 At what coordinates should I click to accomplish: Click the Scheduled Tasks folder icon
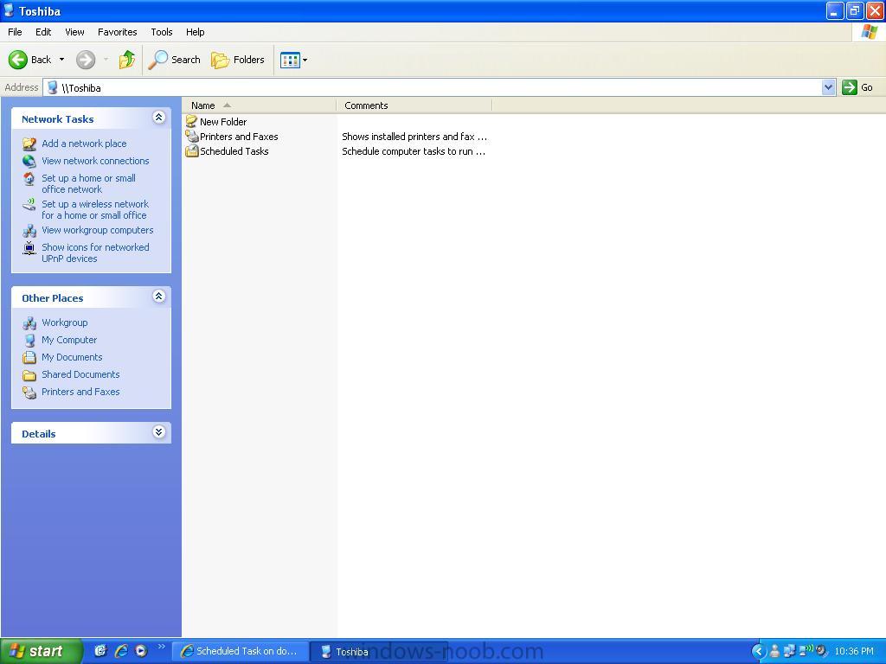(x=192, y=150)
